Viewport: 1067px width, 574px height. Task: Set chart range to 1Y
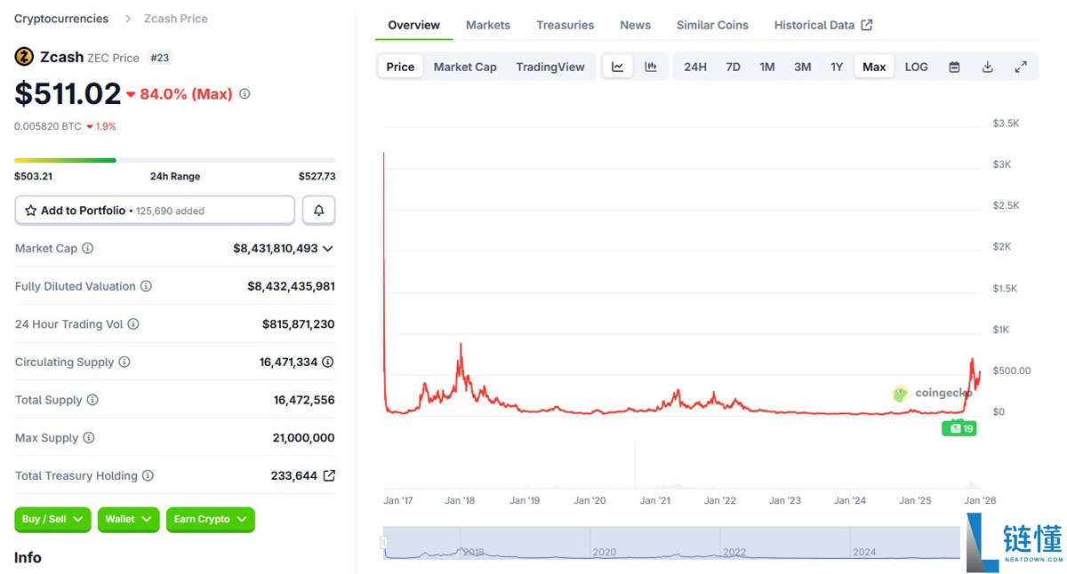pyautogui.click(x=837, y=67)
